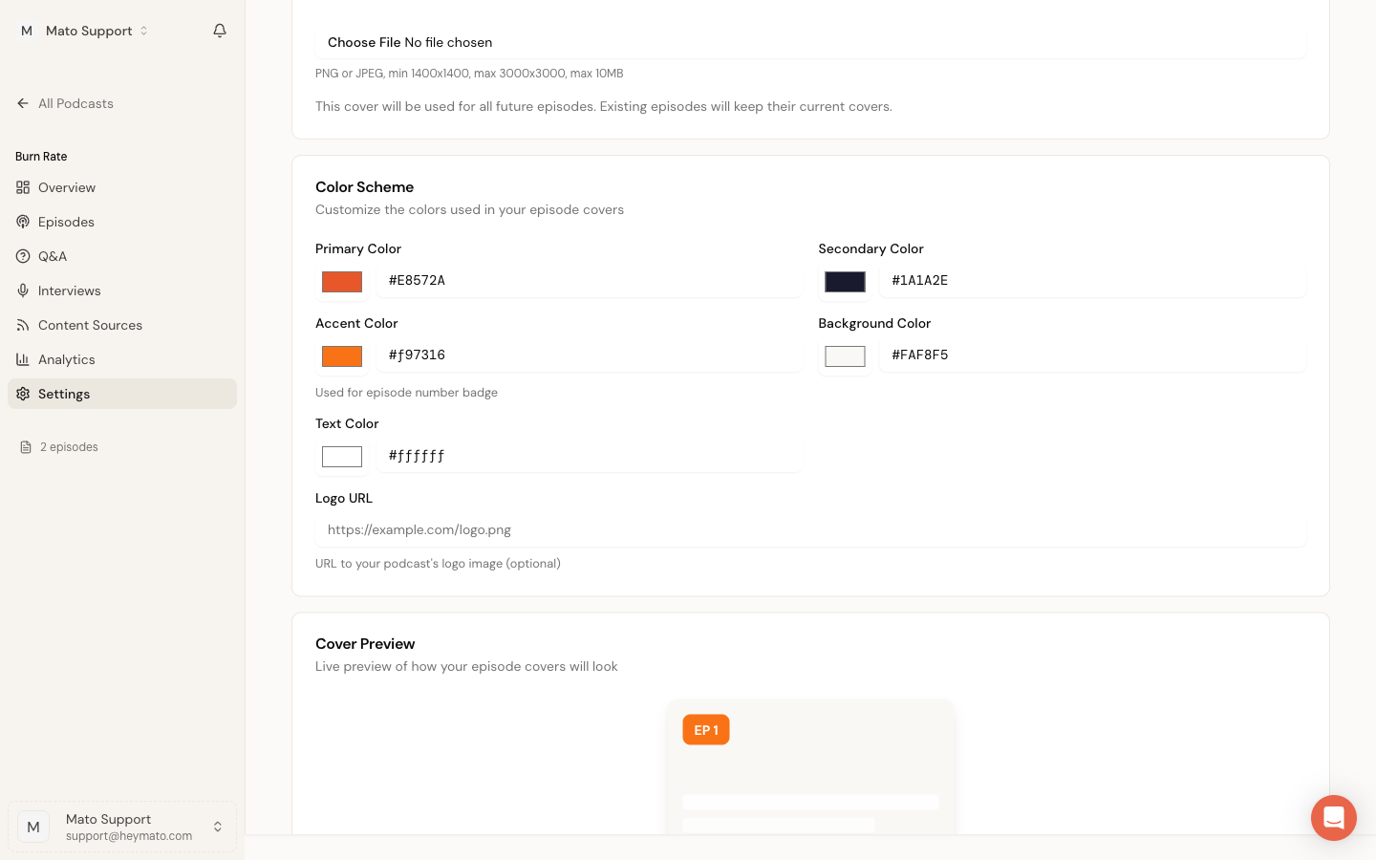Click the Accent Color hex field #f97316
The height and width of the screenshot is (860, 1376).
pos(589,355)
